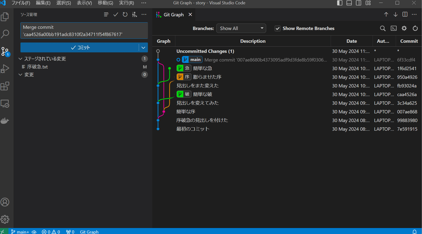This screenshot has width=422, height=234.
Task: Open the 編集(E) menu
Action: tap(43, 3)
